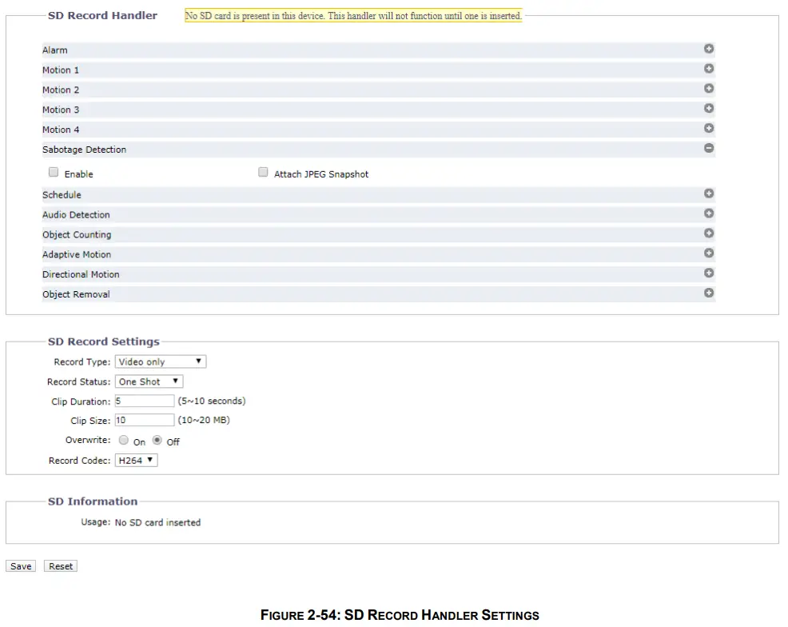Expand Schedule via its plus icon
Image resolution: width=788 pixels, height=627 pixels.
click(x=709, y=194)
